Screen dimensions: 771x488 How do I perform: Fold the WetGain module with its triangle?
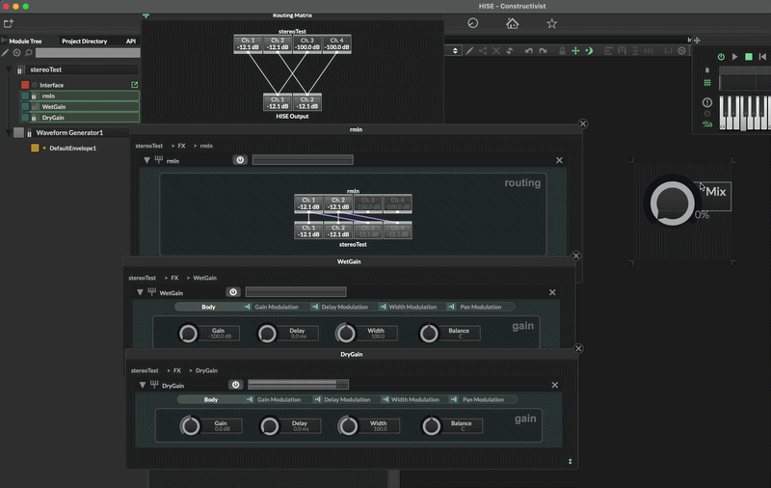[x=140, y=292]
